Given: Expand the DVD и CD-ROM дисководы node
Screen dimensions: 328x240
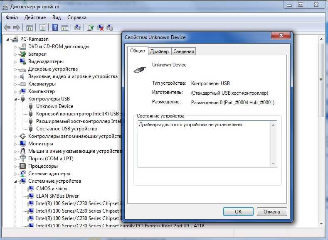Looking at the screenshot, I should click(x=15, y=47).
